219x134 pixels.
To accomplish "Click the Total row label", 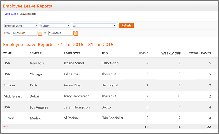I will 5,126.
